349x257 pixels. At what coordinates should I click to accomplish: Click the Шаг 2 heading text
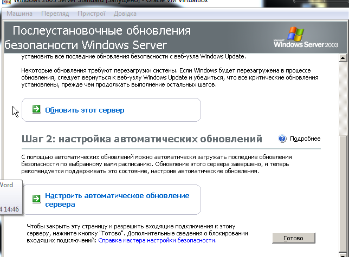[141, 139]
